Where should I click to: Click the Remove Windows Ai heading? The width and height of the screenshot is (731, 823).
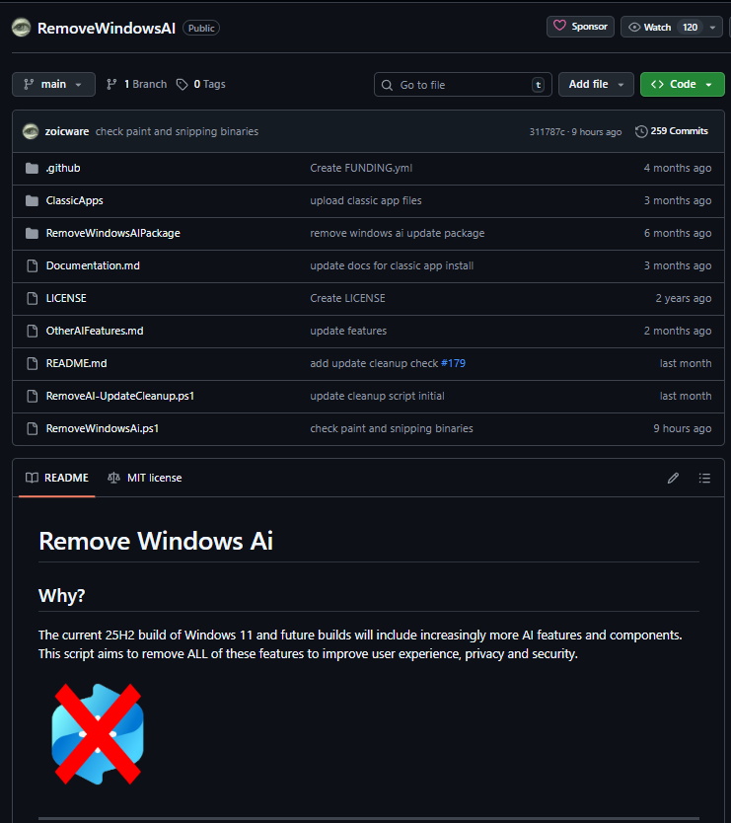click(156, 541)
